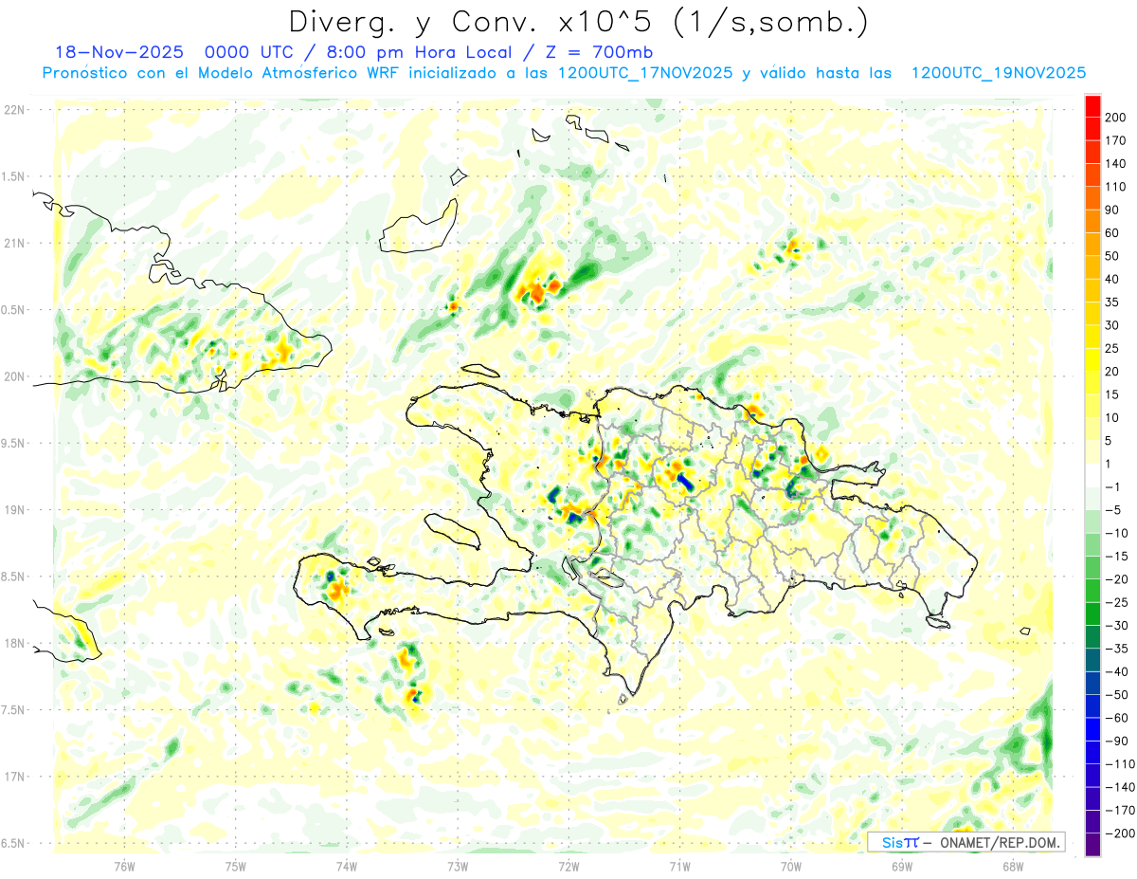Viewport: 1137px width, 879px height.
Task: Click the positive 15 scale value
Action: (1112, 394)
